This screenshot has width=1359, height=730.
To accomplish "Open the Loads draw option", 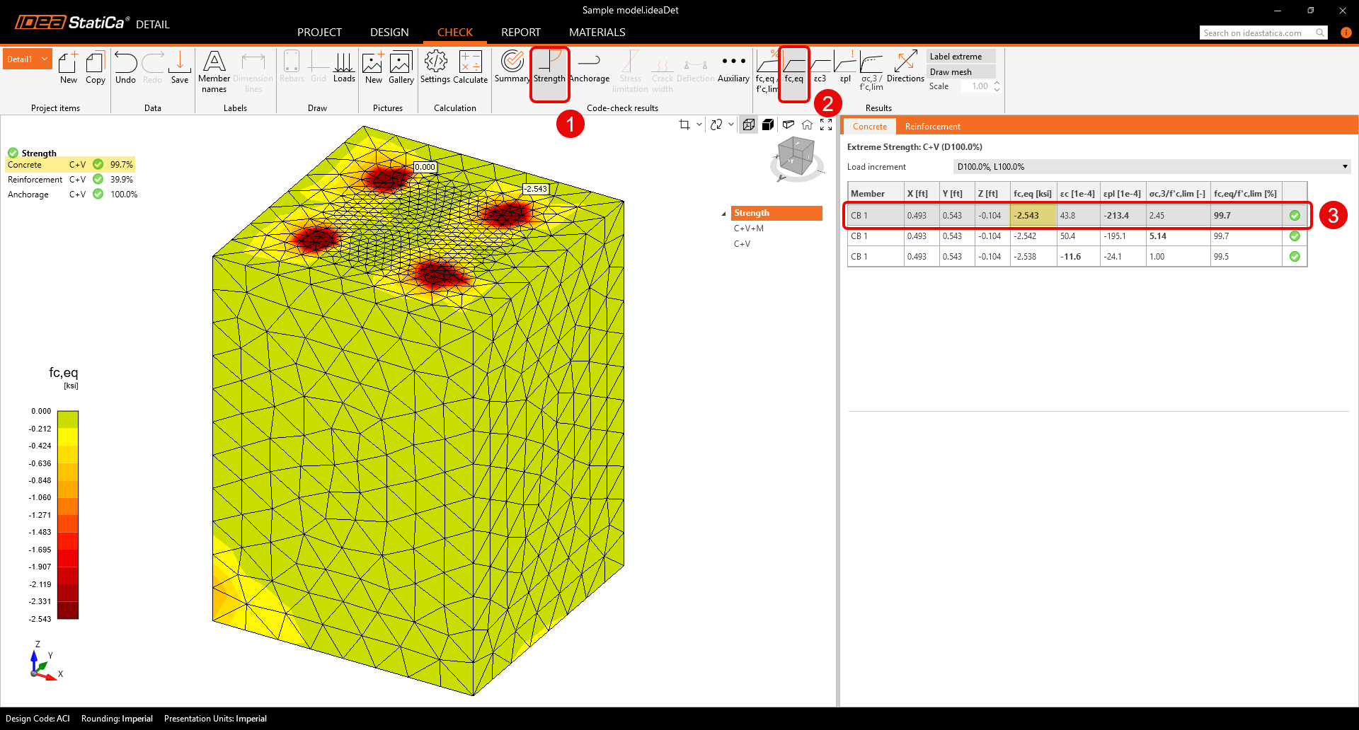I will [344, 68].
